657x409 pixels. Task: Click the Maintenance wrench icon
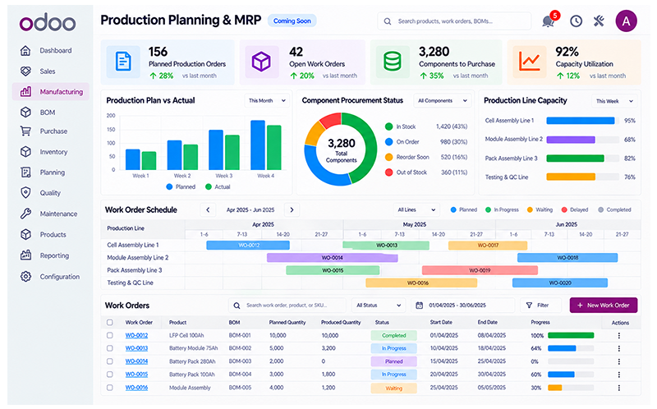(x=25, y=214)
